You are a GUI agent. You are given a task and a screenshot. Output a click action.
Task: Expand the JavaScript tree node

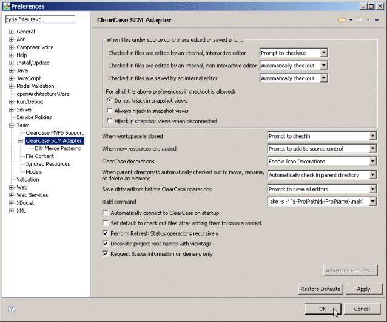(12, 78)
